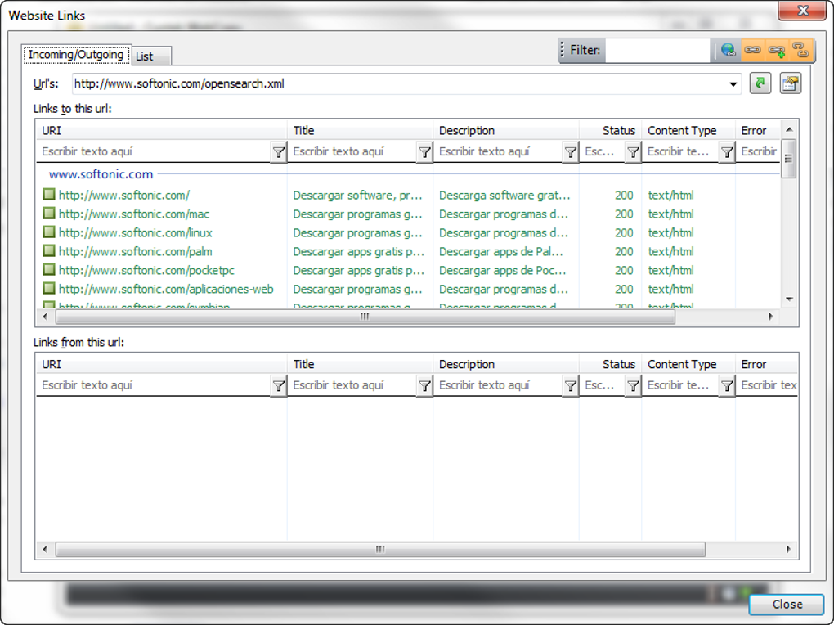Click Content Type filter funnel in Links to table
Screen dimensions: 834x625
click(727, 152)
